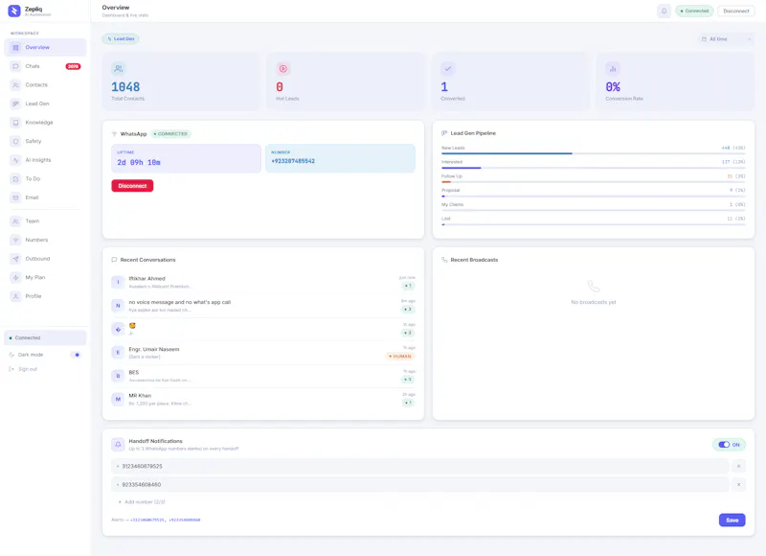Screen dimensions: 766x556
Task: Open Overview in the sidebar menu
Action: [45, 47]
